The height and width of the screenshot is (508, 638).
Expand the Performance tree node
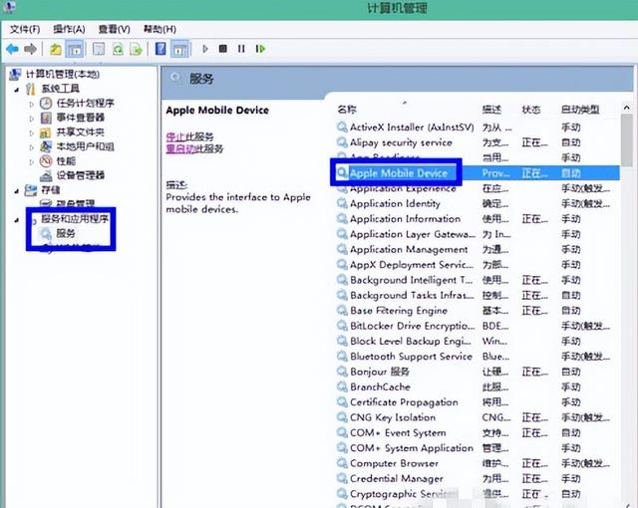[31, 161]
